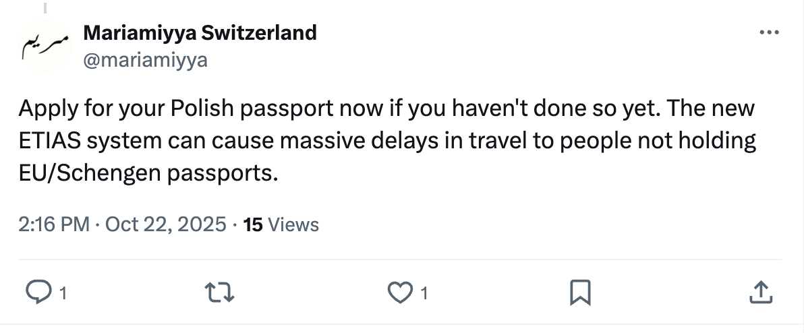Open the three-dot more options menu
804x333 pixels.
[769, 32]
